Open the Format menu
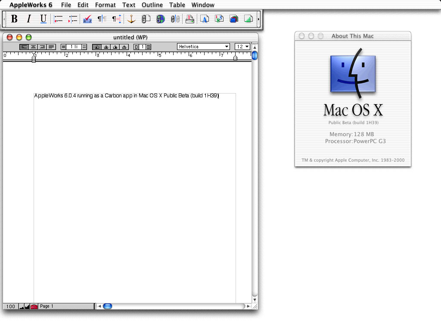Viewport: 441px width, 331px height. click(x=106, y=5)
